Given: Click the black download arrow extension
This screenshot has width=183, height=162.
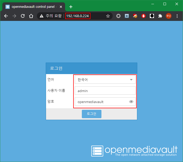Looking at the screenshot, I should pos(152,16).
